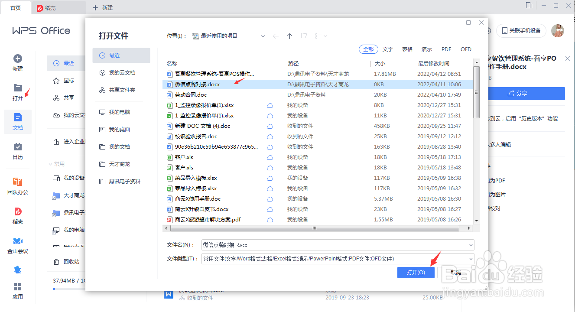Select the 全部 filter tab
Image resolution: width=575 pixels, height=312 pixels.
[x=368, y=49]
